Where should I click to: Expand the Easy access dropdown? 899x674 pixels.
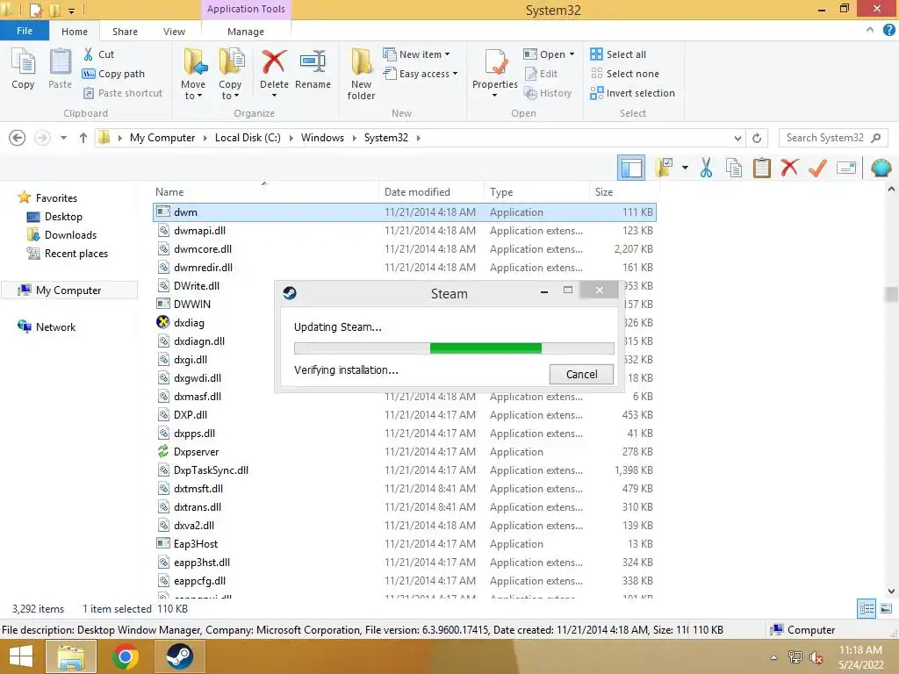(x=456, y=74)
